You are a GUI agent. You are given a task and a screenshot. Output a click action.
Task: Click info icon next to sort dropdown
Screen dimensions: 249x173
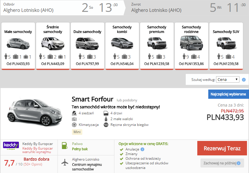point(244,80)
